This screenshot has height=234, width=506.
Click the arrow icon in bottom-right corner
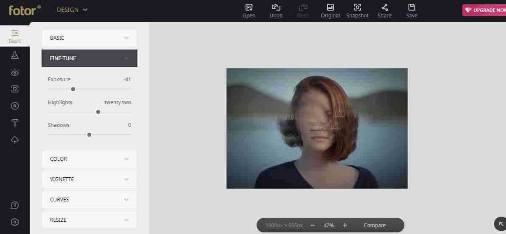[501, 224]
